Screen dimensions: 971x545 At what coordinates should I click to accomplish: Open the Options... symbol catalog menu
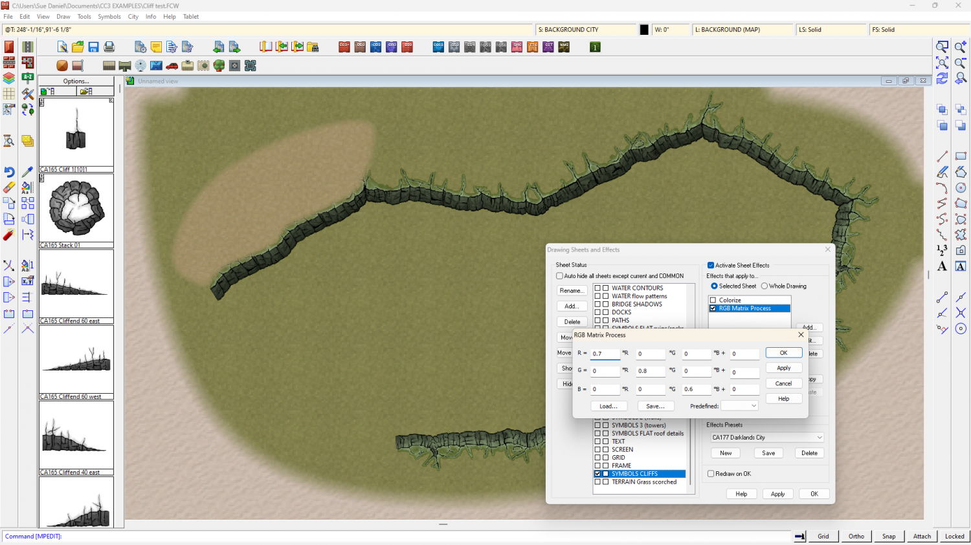pyautogui.click(x=76, y=81)
